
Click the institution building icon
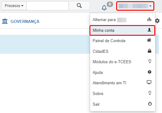[5, 21]
